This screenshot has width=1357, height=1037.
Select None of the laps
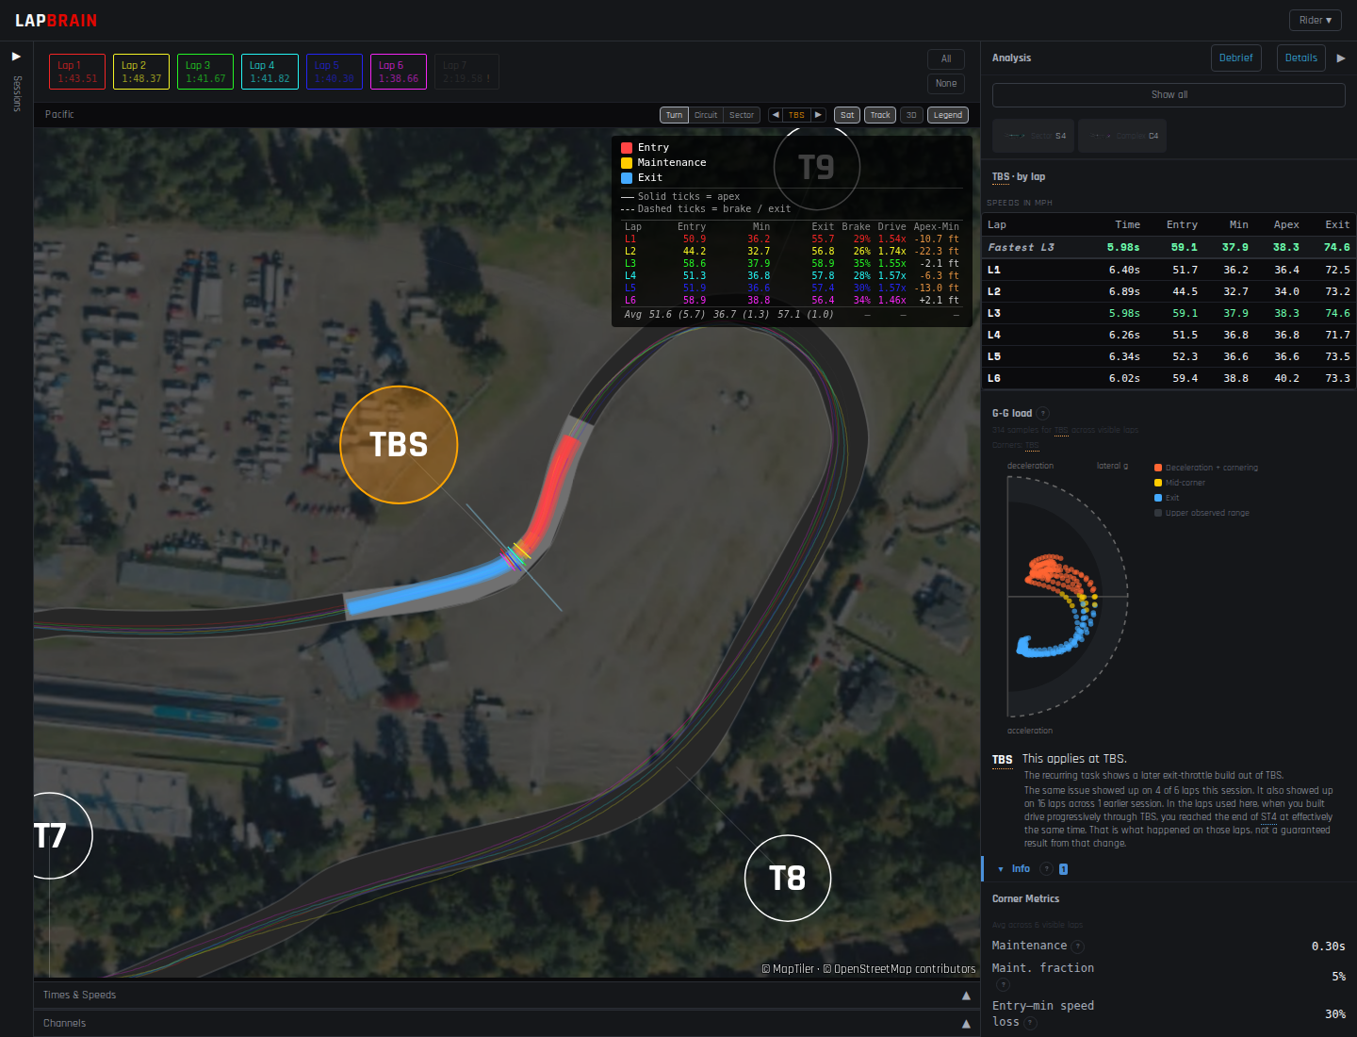click(946, 83)
